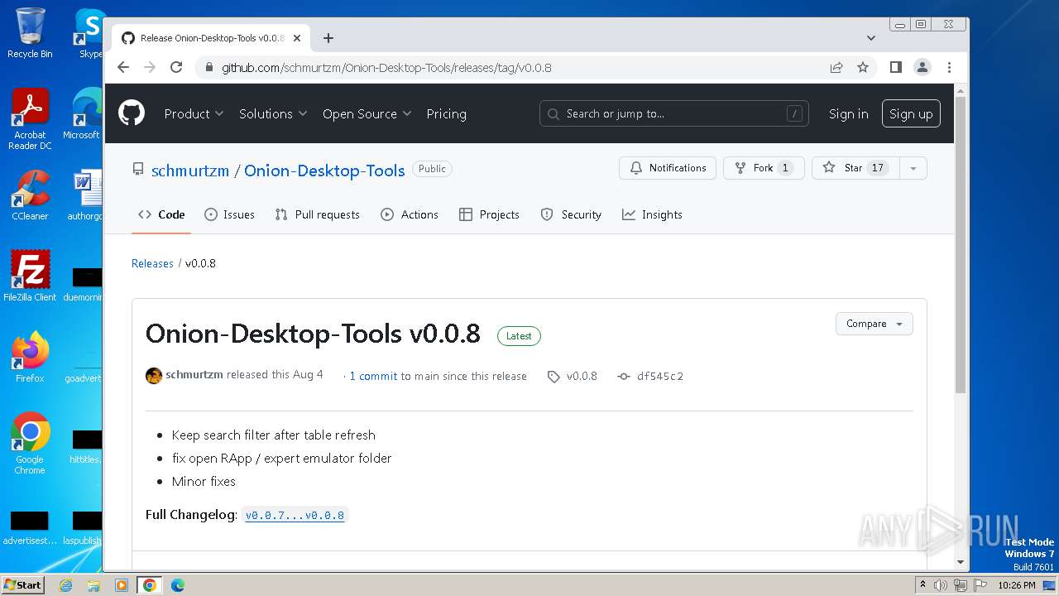The width and height of the screenshot is (1059, 596).
Task: Switch to the Issues tab
Action: pyautogui.click(x=229, y=214)
